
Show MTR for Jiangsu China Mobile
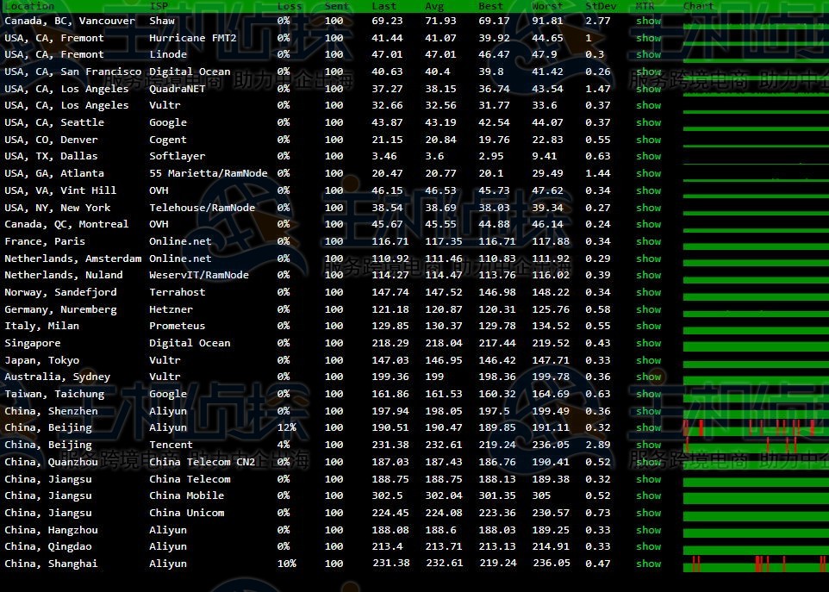tap(648, 495)
